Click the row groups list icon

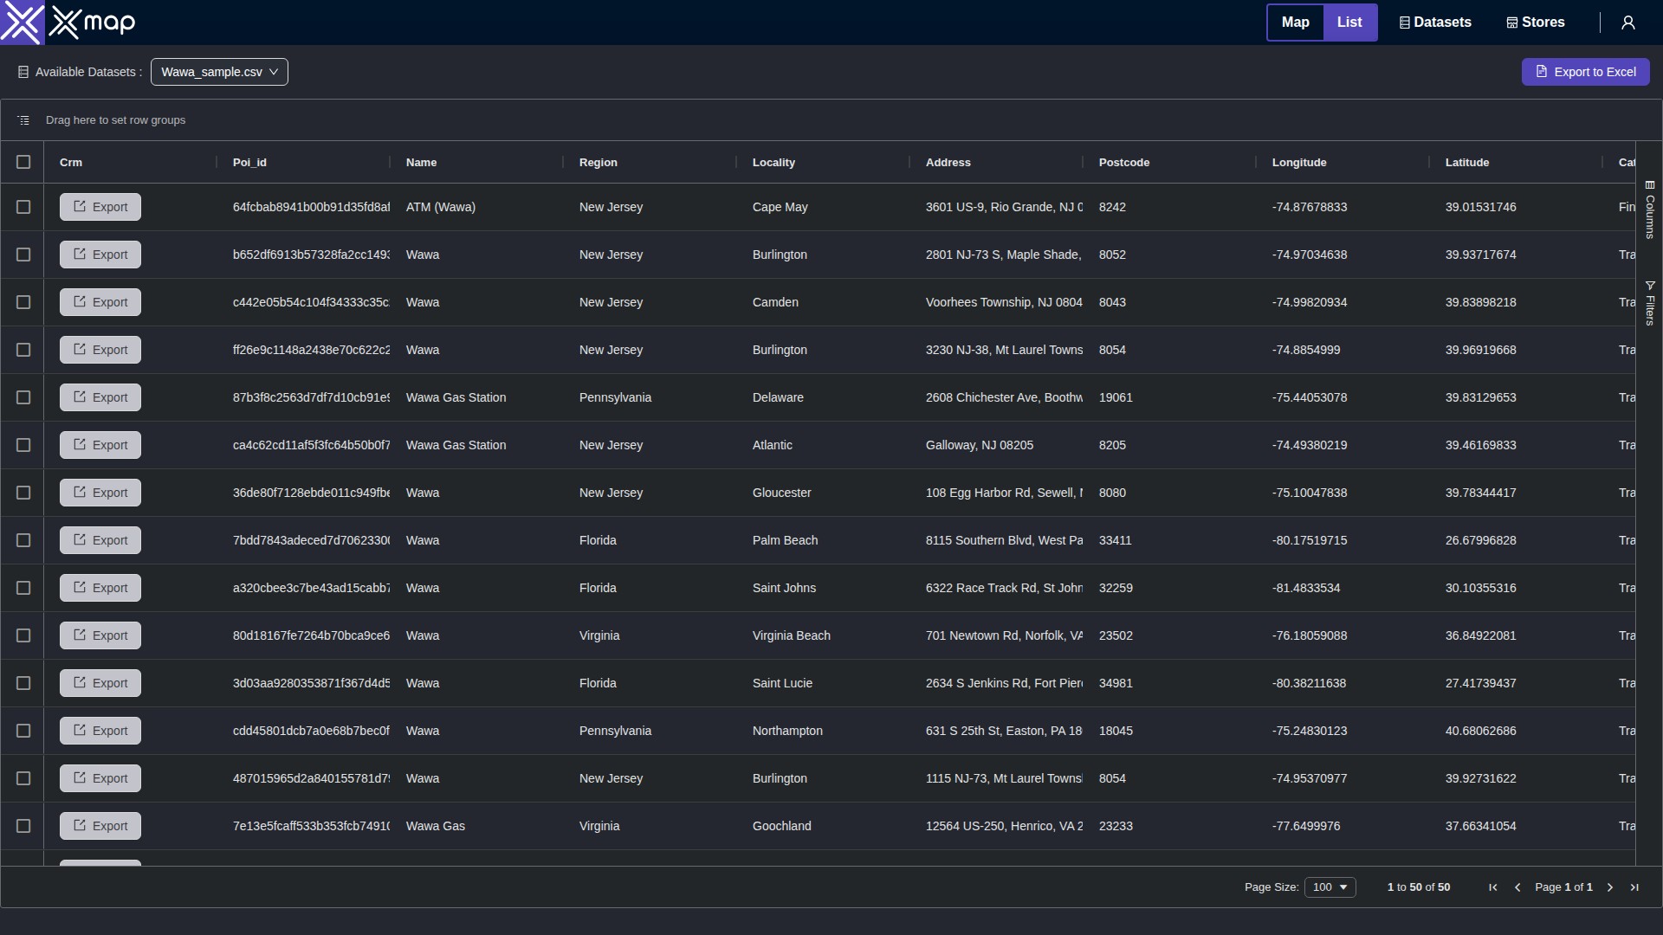23,120
